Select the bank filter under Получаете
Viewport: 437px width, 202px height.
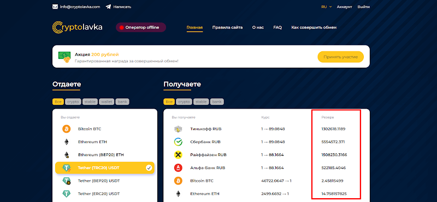(217, 102)
